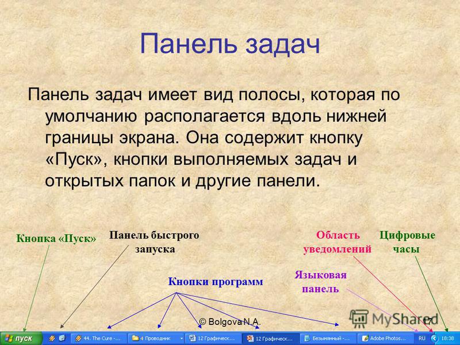Launch Winamp from quick launch bar

click(52, 338)
